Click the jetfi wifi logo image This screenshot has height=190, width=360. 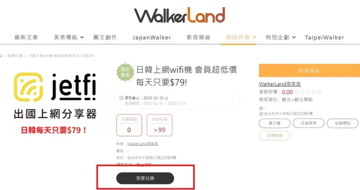[x=54, y=87]
